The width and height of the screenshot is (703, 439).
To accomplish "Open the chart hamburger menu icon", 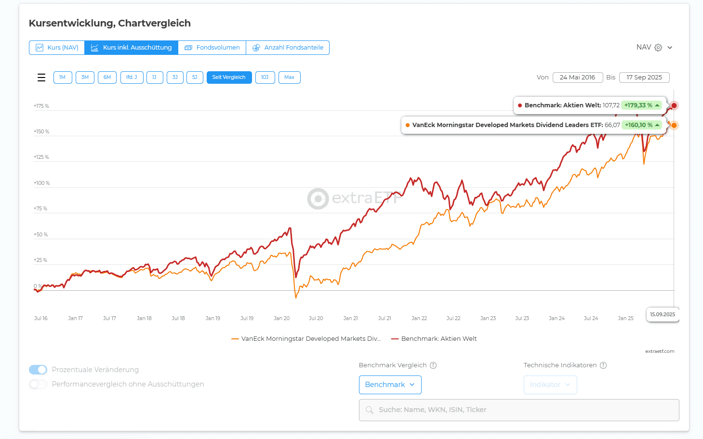I will 41,77.
